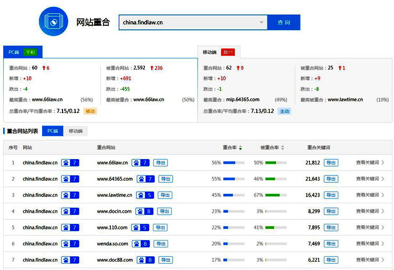Click the 重合率 bar of www.lawtime.cn
This screenshot has width=394, height=270.
234,195
